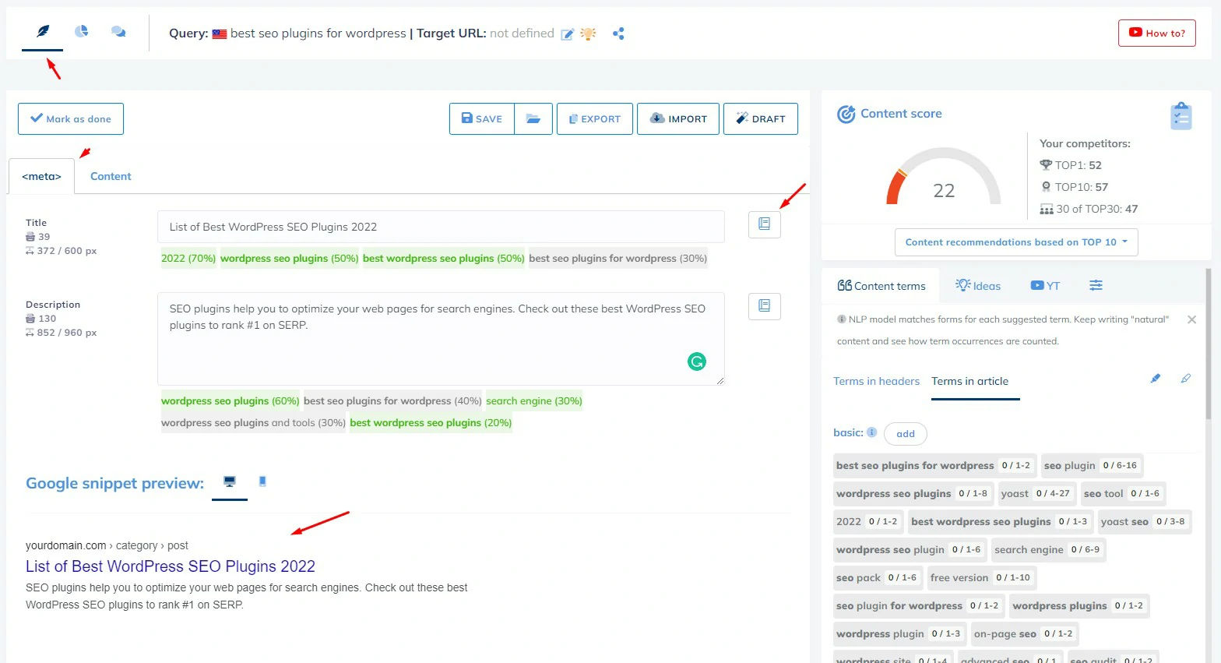
Task: Click the 'on-page seo' term chip
Action: tap(1024, 633)
